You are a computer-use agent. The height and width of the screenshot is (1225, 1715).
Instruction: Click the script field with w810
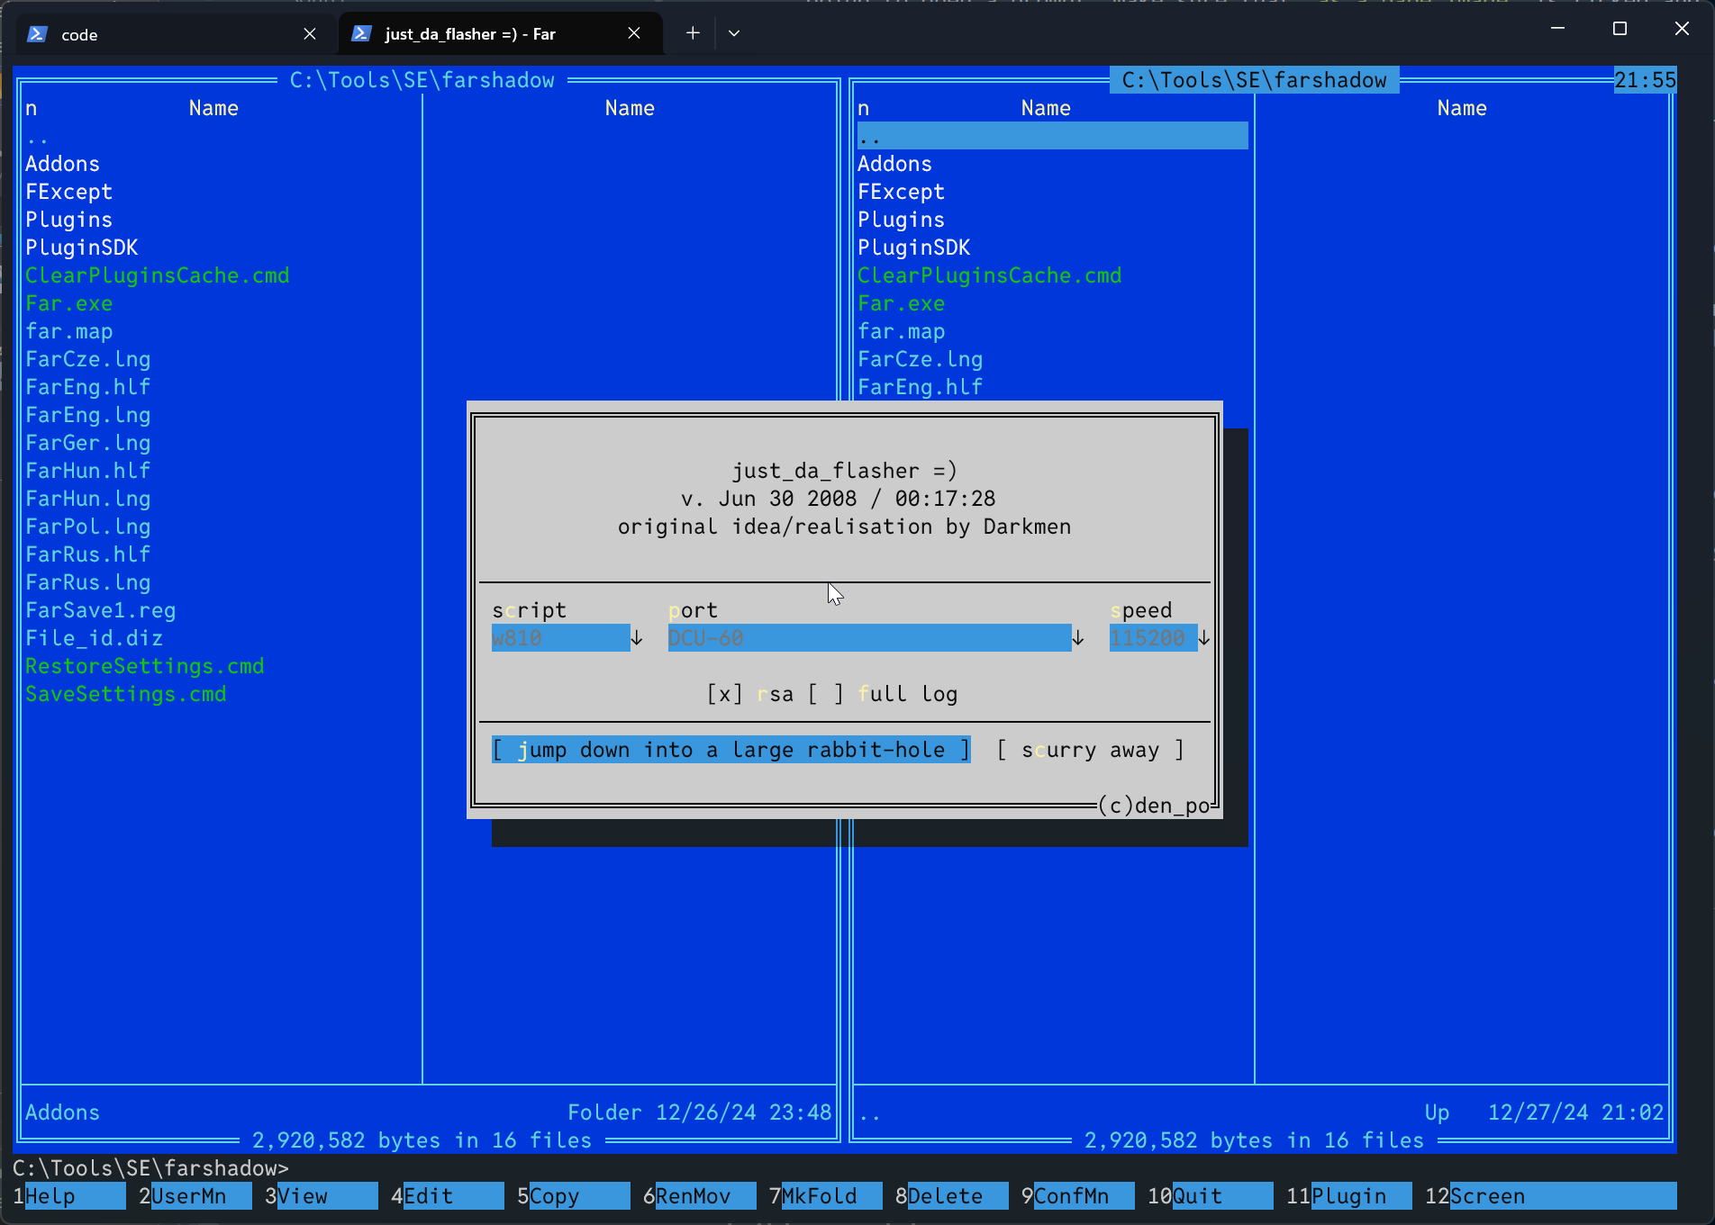pyautogui.click(x=560, y=638)
